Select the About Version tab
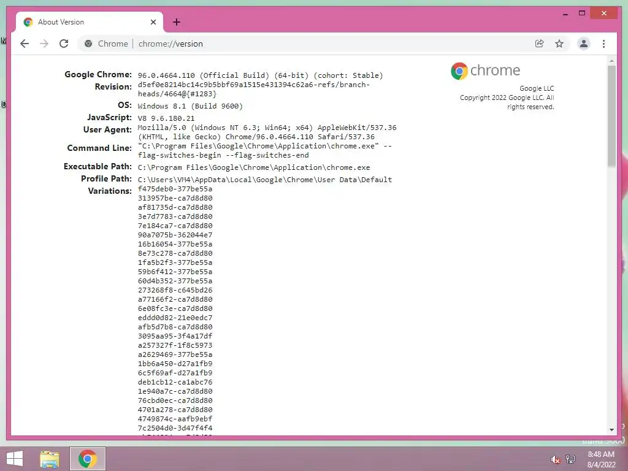The image size is (628, 471). pyautogui.click(x=90, y=22)
